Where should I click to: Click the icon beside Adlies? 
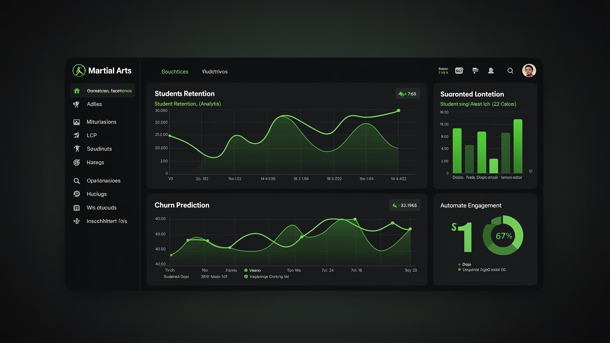pyautogui.click(x=76, y=104)
